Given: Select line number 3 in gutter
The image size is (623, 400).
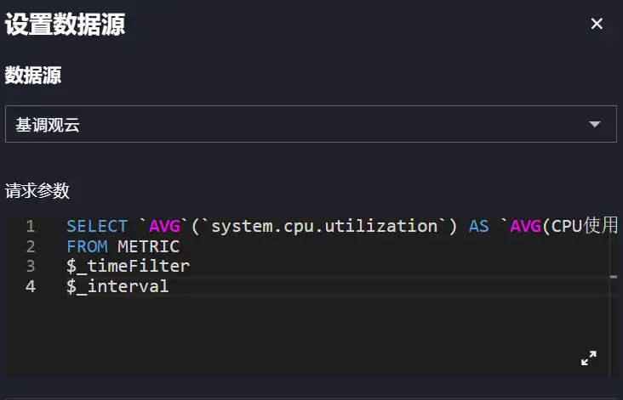Looking at the screenshot, I should 31,267.
